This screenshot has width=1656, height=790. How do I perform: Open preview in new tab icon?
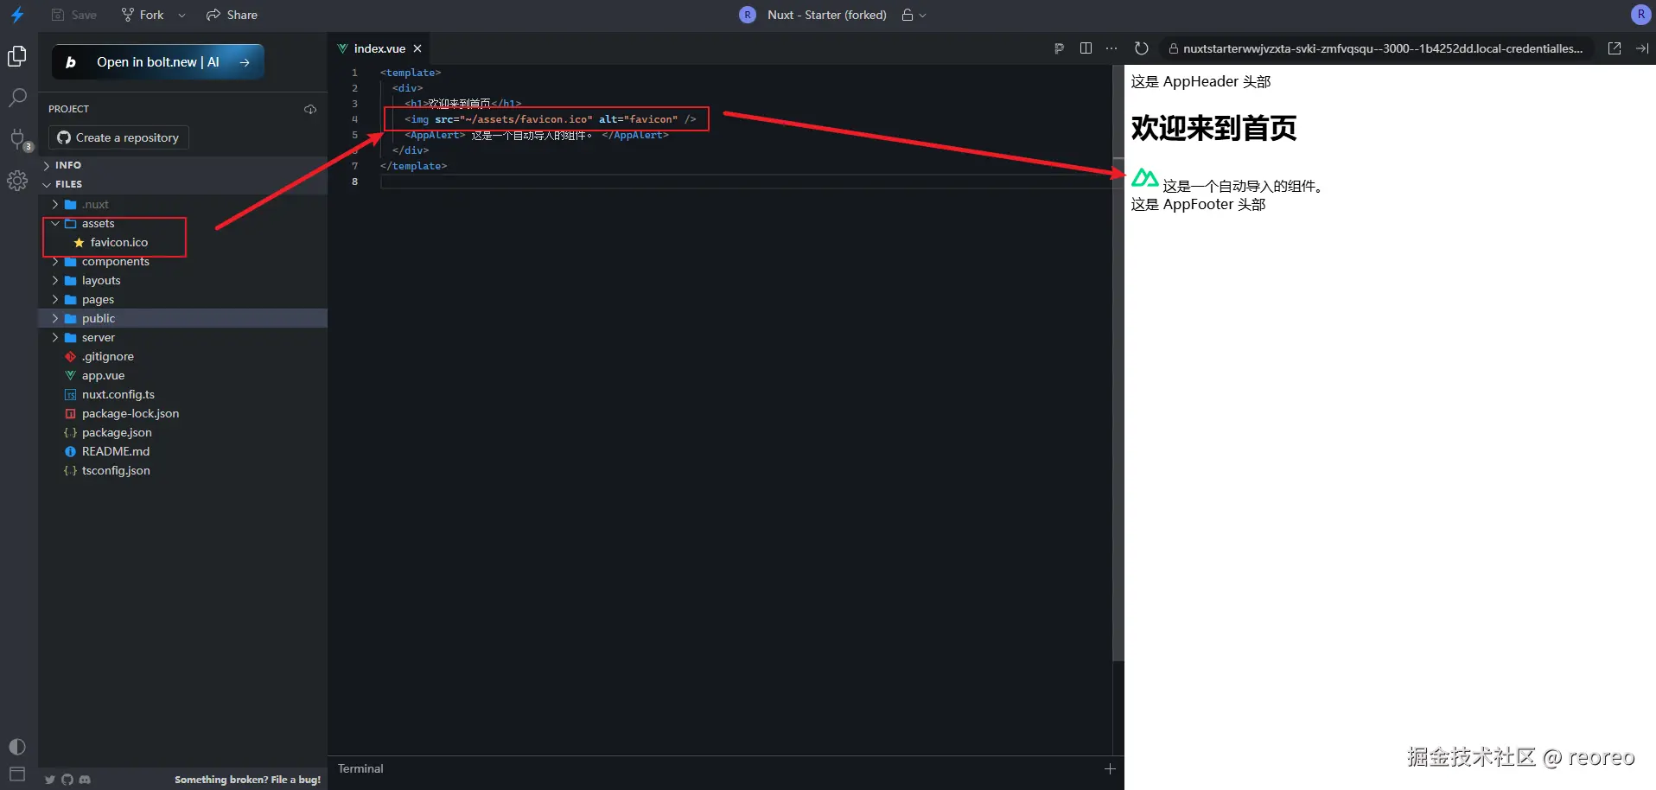click(x=1614, y=48)
